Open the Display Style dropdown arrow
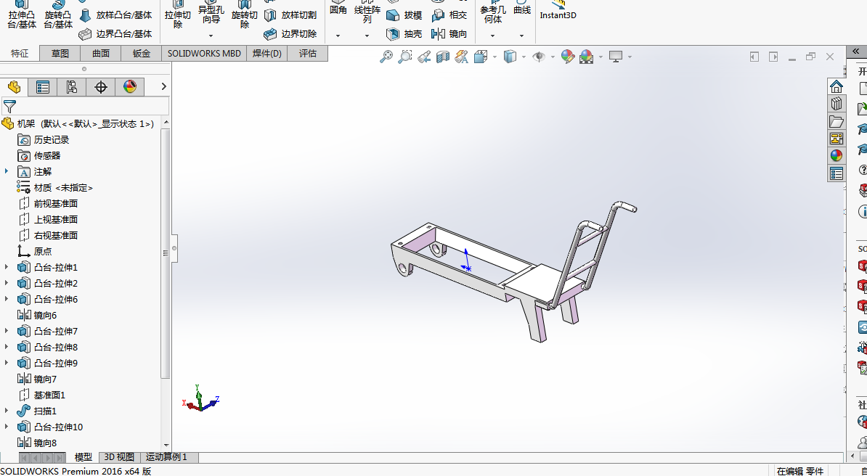This screenshot has height=476, width=867. (x=523, y=57)
